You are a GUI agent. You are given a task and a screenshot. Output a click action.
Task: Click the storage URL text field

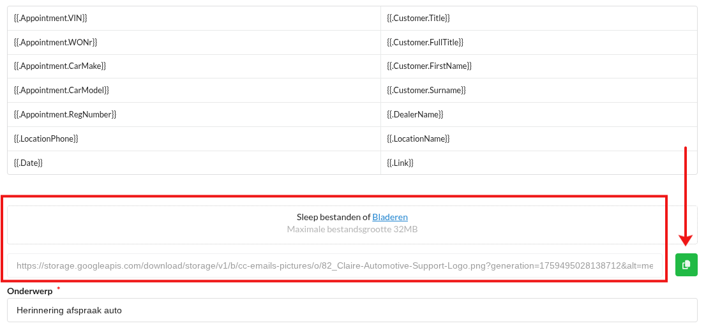tap(334, 265)
